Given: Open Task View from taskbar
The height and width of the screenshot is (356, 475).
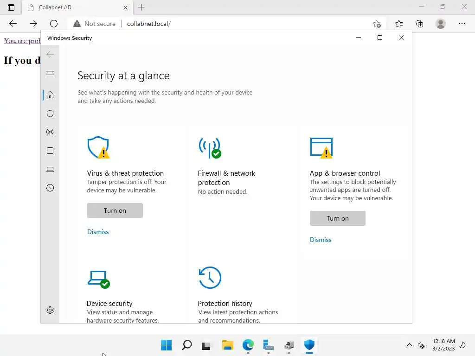Looking at the screenshot, I should point(206,345).
